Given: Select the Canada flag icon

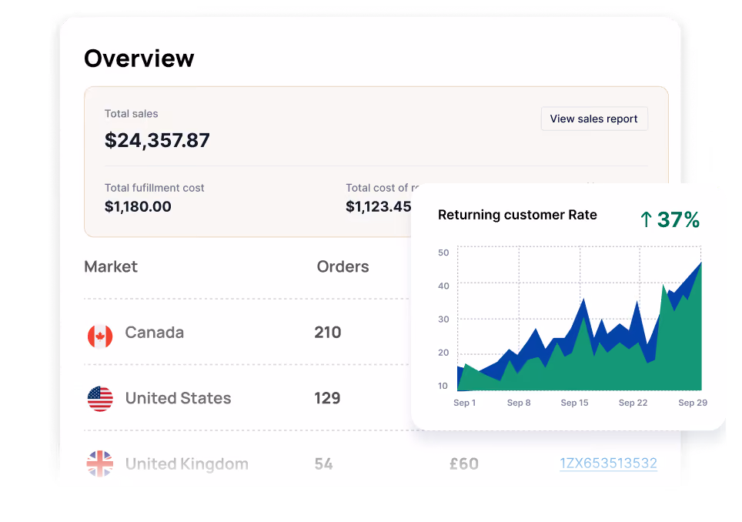Looking at the screenshot, I should pos(100,336).
